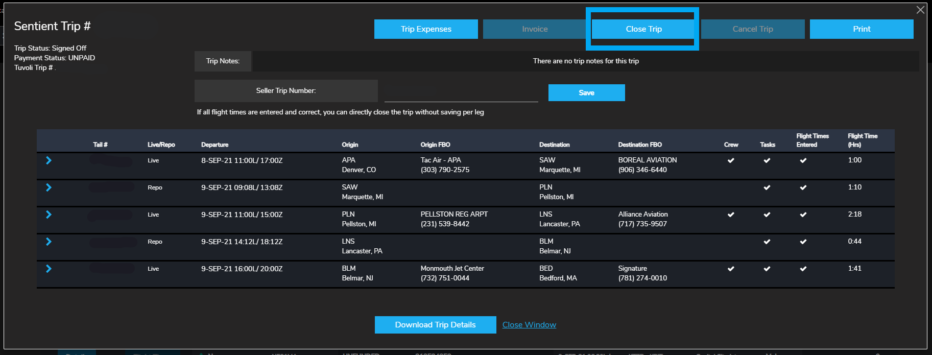932x355 pixels.
Task: Click Flight Times Entered checkmark for BLM leg
Action: 803,269
